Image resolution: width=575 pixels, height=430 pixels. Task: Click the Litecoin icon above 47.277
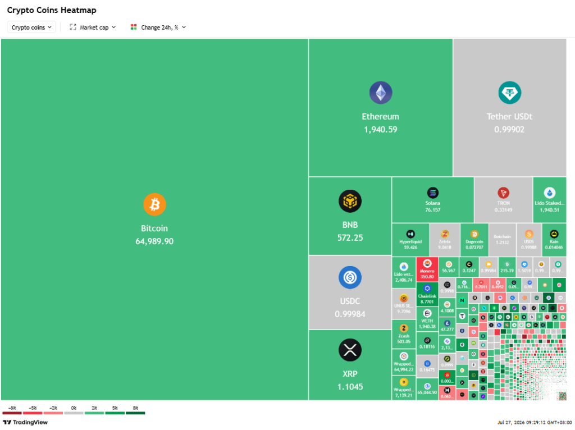pos(447,323)
